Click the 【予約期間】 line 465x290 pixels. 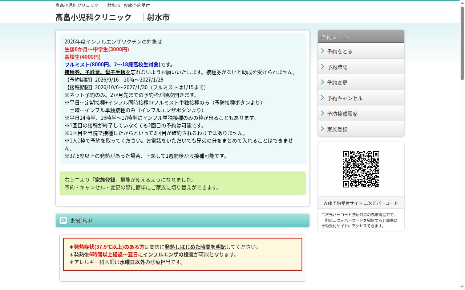point(114,80)
